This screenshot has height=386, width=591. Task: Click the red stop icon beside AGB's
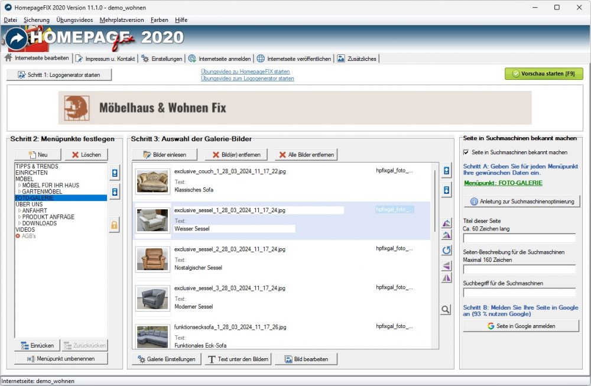[x=18, y=236]
